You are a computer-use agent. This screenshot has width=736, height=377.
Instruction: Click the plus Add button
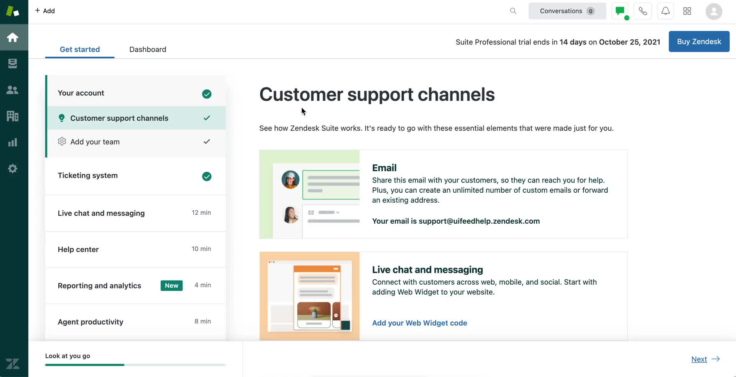(x=45, y=11)
